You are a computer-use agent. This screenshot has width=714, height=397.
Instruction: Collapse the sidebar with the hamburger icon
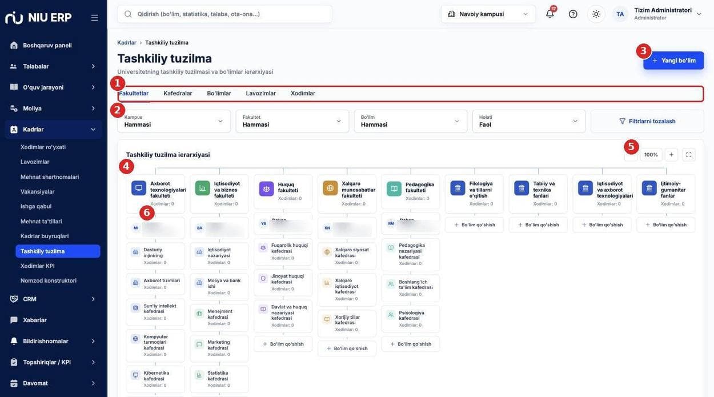94,18
